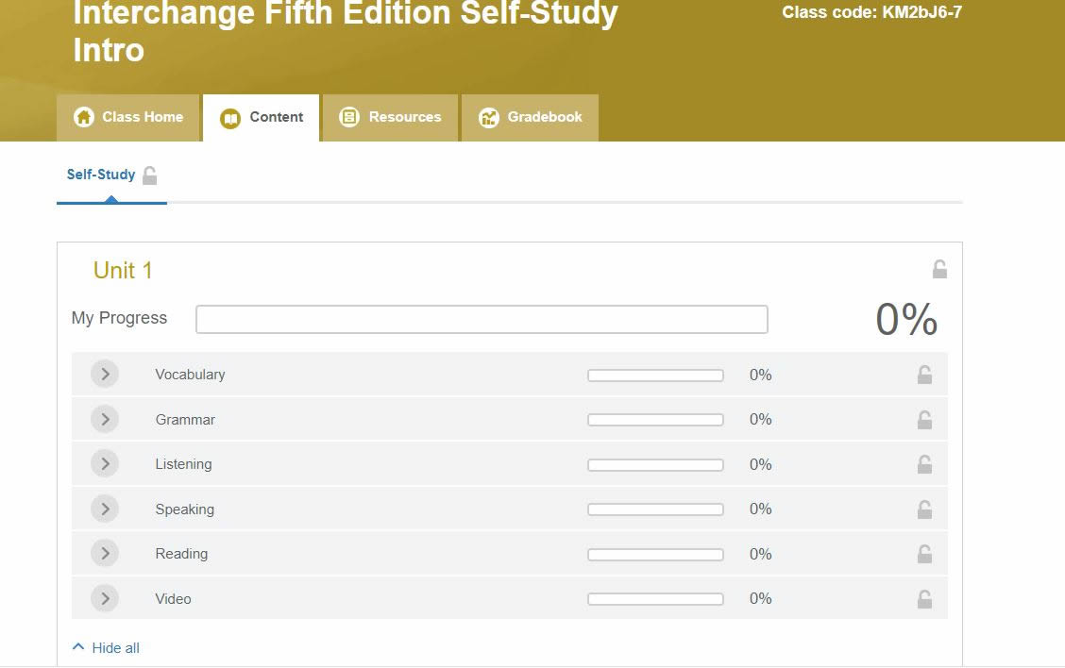Click the Speaking progress bar

655,509
